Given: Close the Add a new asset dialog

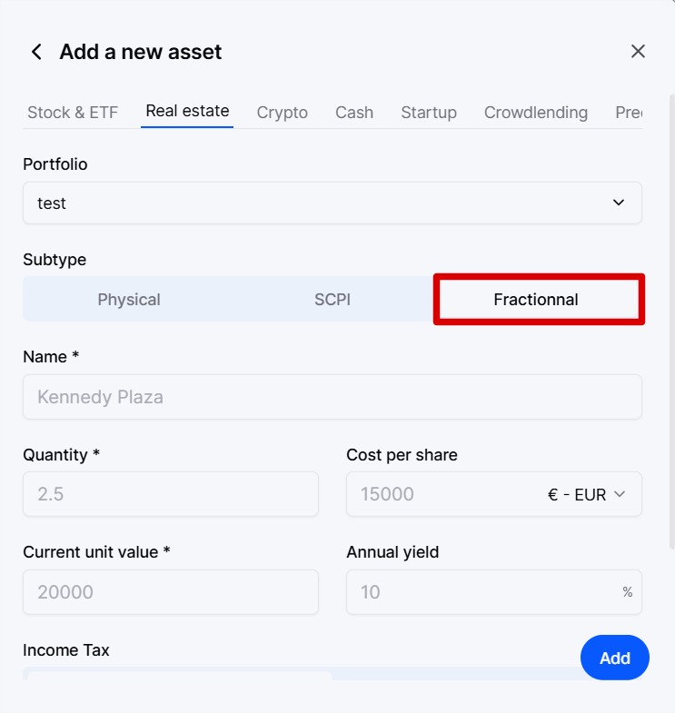Looking at the screenshot, I should pos(638,52).
